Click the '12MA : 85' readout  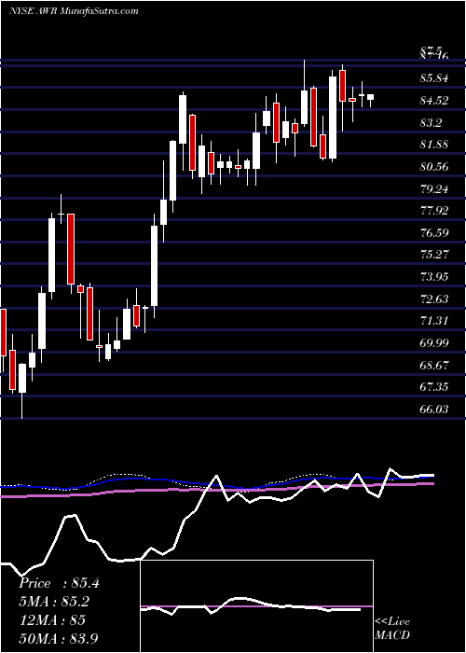52,620
